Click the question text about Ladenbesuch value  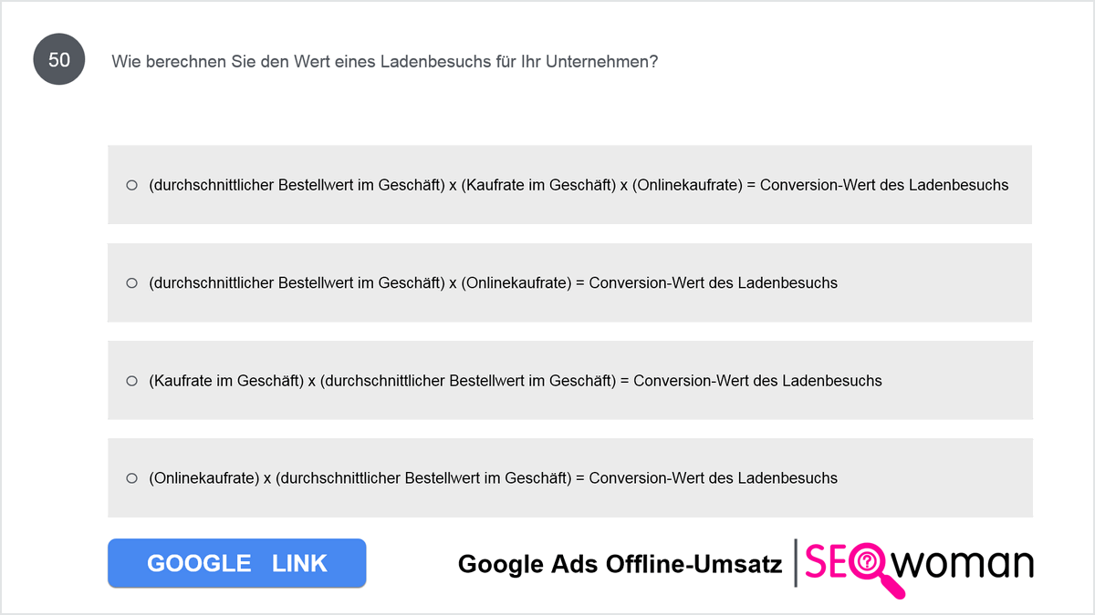tap(384, 62)
